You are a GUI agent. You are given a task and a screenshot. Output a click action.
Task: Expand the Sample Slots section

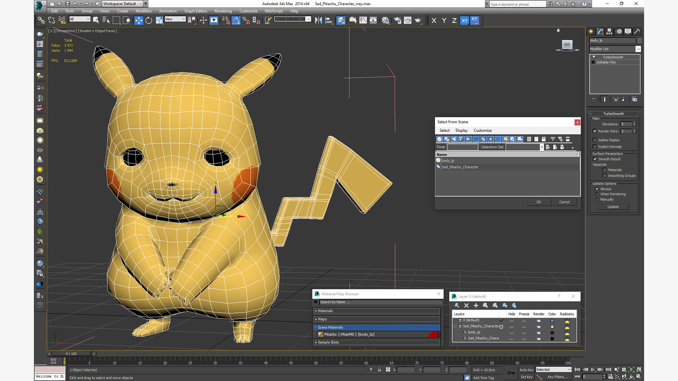coord(328,342)
